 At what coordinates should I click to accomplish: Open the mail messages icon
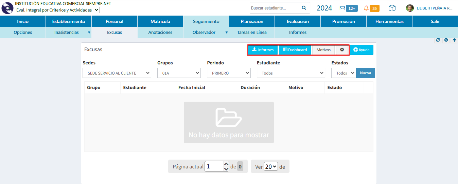coord(342,8)
